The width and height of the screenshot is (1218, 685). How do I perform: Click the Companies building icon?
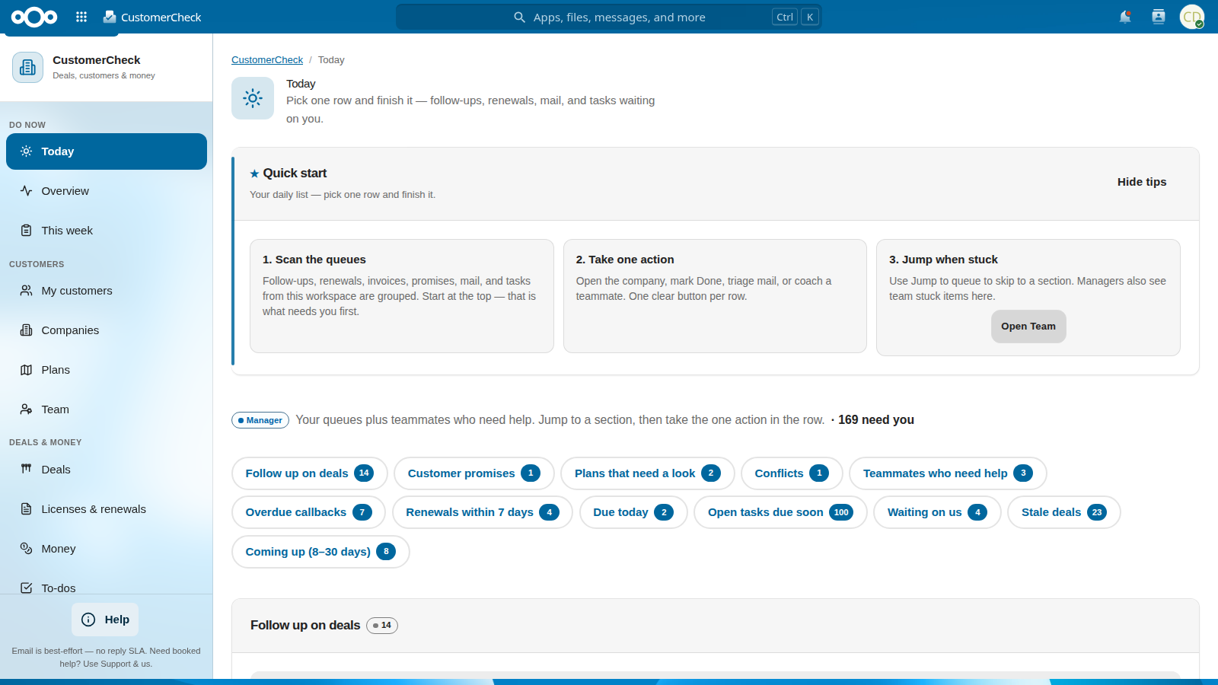pyautogui.click(x=27, y=330)
